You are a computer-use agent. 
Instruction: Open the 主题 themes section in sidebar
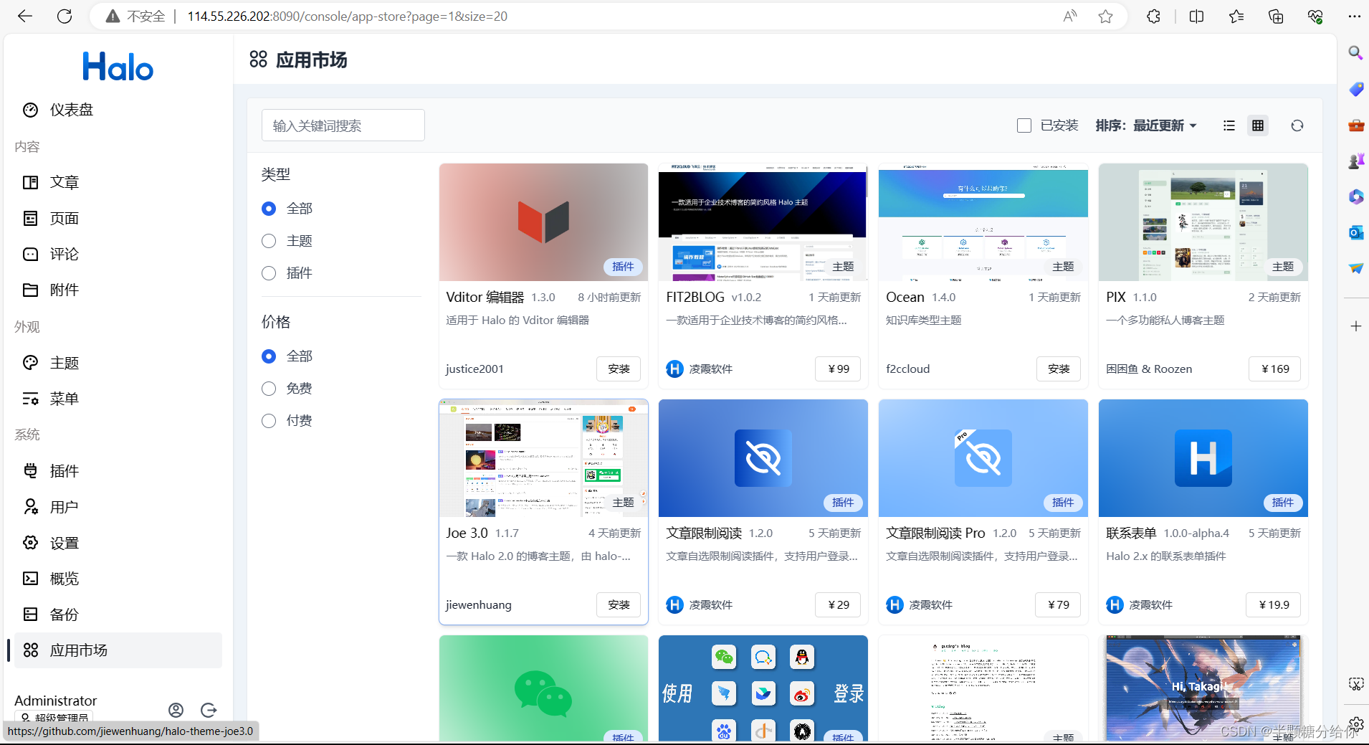[x=64, y=362]
